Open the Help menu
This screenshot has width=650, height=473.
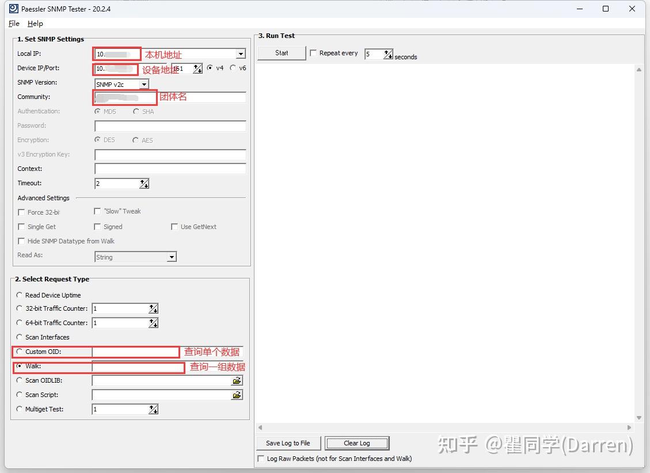click(x=35, y=24)
